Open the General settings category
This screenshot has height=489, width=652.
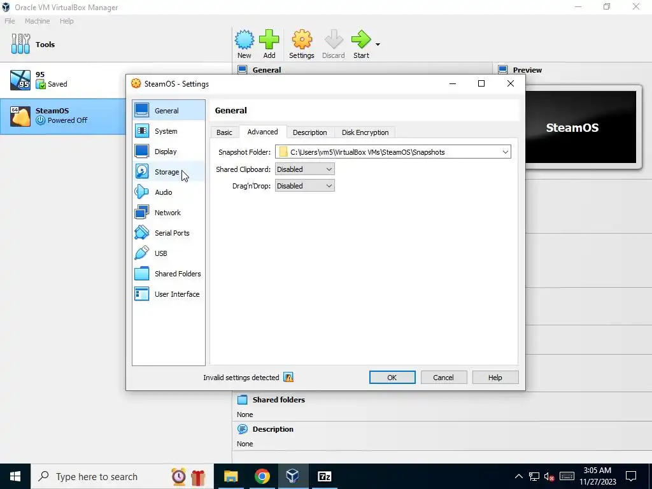coord(168,111)
